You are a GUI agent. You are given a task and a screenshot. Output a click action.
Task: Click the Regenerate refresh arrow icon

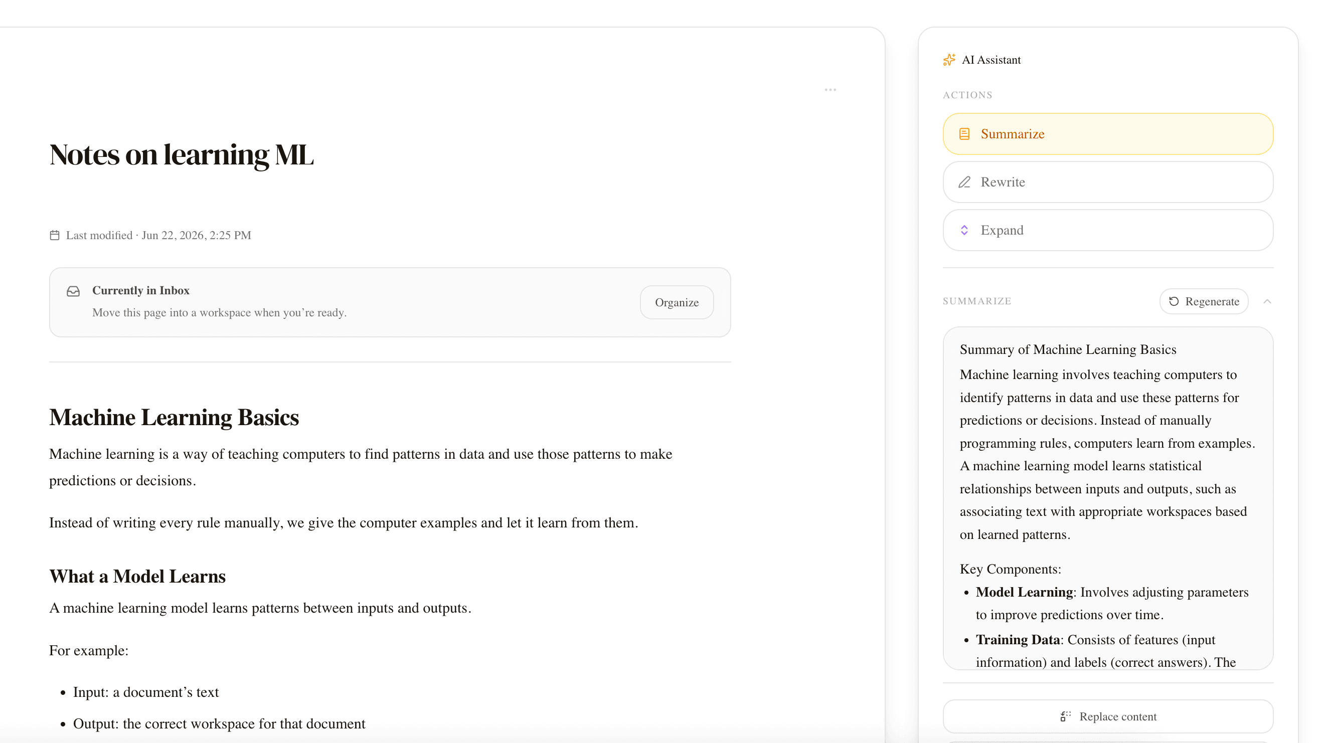coord(1174,301)
